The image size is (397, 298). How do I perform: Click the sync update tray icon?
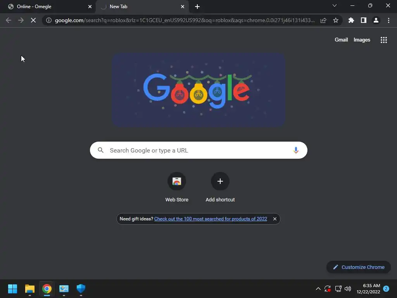pyautogui.click(x=328, y=289)
